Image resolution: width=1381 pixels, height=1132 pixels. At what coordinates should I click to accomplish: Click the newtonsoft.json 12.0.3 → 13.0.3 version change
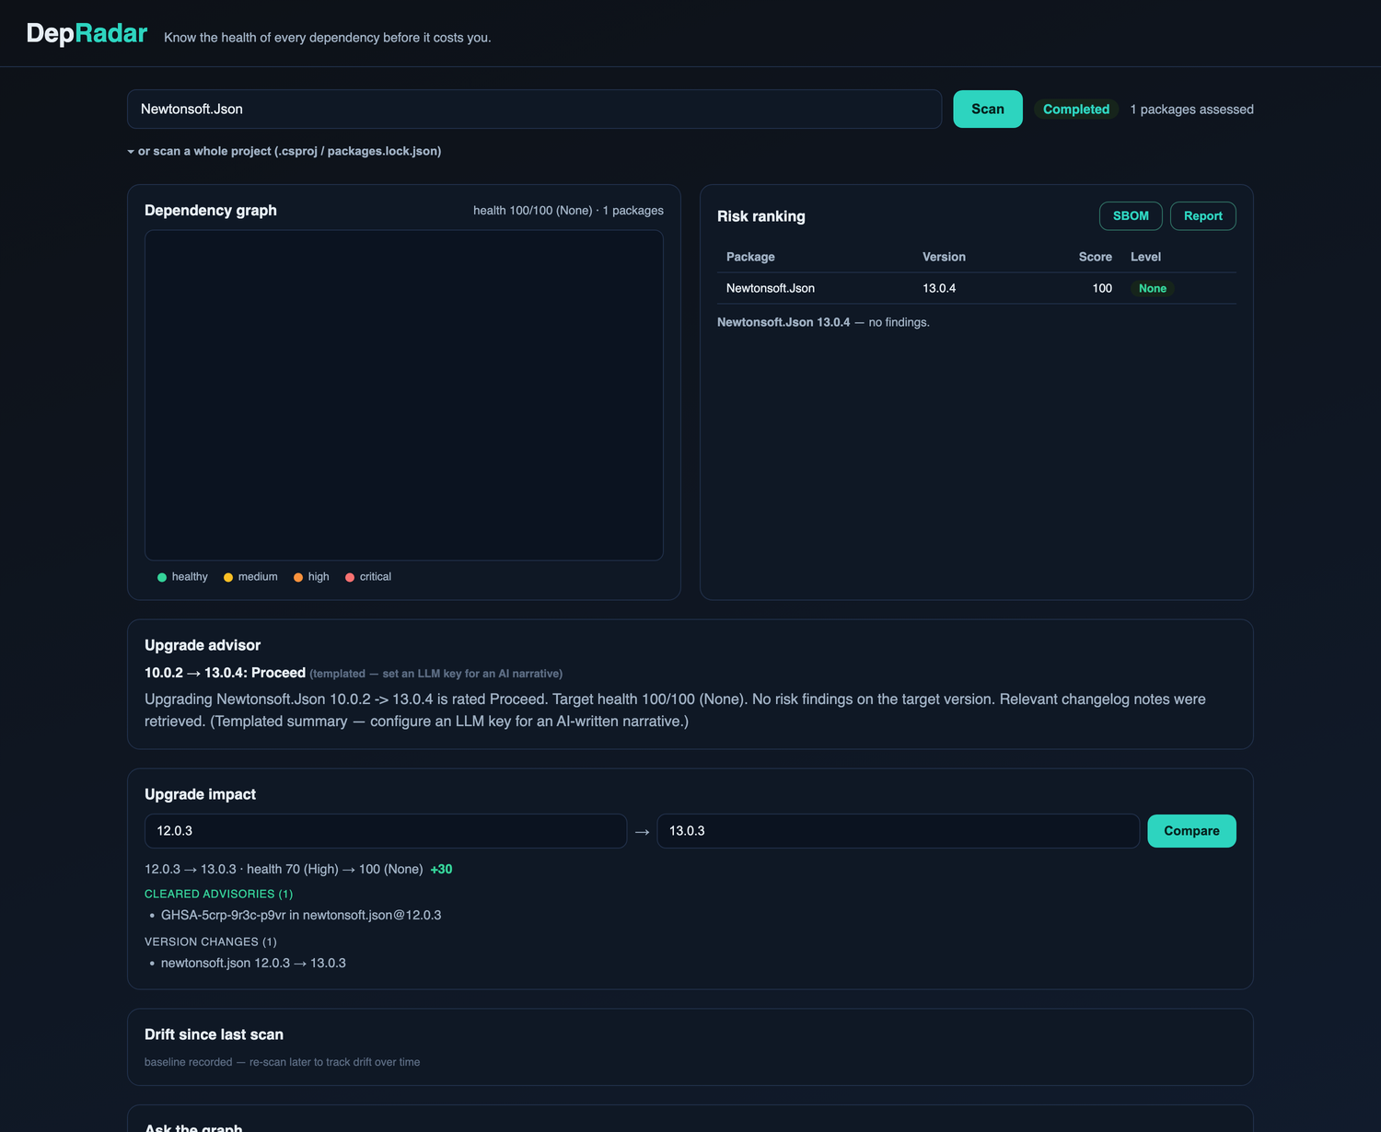[253, 963]
